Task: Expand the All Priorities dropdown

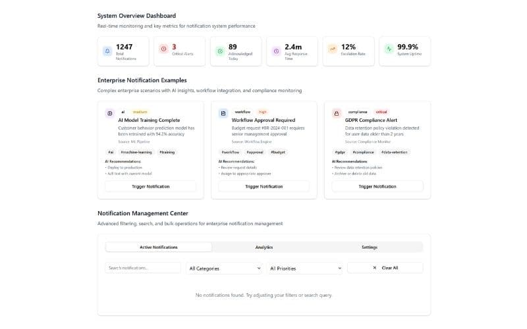Action: [306, 268]
